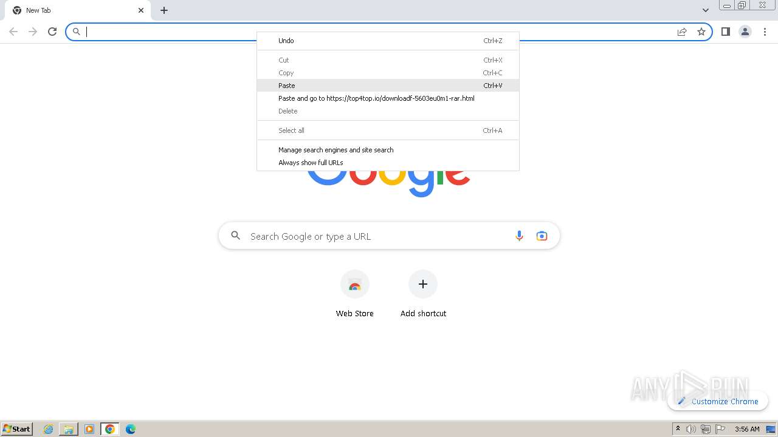This screenshot has width=778, height=437.
Task: Click the search magnifier in the address bar
Action: click(x=77, y=32)
